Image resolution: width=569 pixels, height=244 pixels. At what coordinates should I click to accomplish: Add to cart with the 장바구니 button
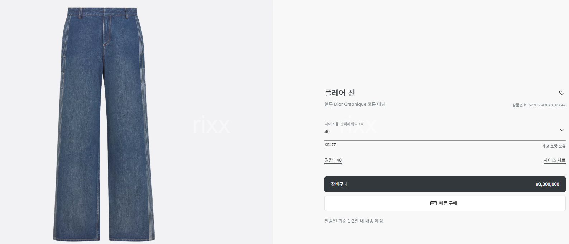click(x=445, y=184)
